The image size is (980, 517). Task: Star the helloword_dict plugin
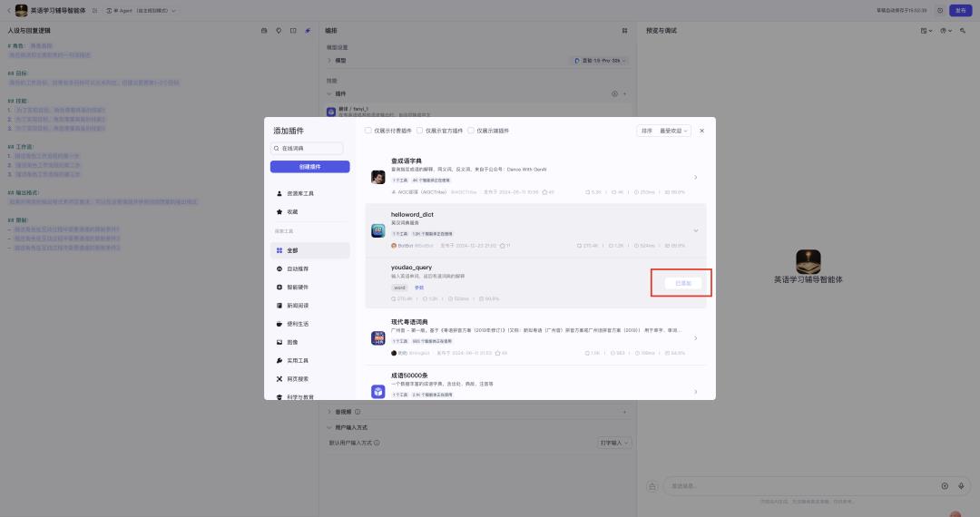point(501,246)
